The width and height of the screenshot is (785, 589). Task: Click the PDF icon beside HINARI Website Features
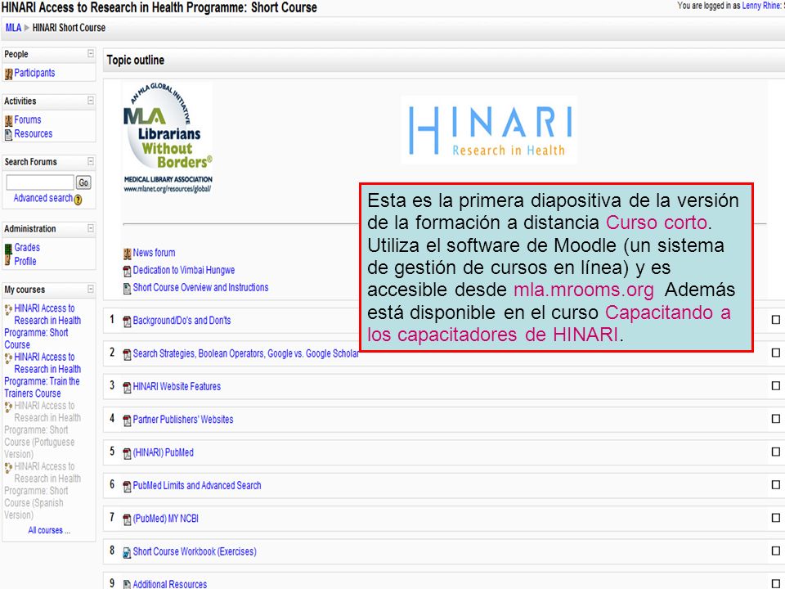[x=128, y=388]
